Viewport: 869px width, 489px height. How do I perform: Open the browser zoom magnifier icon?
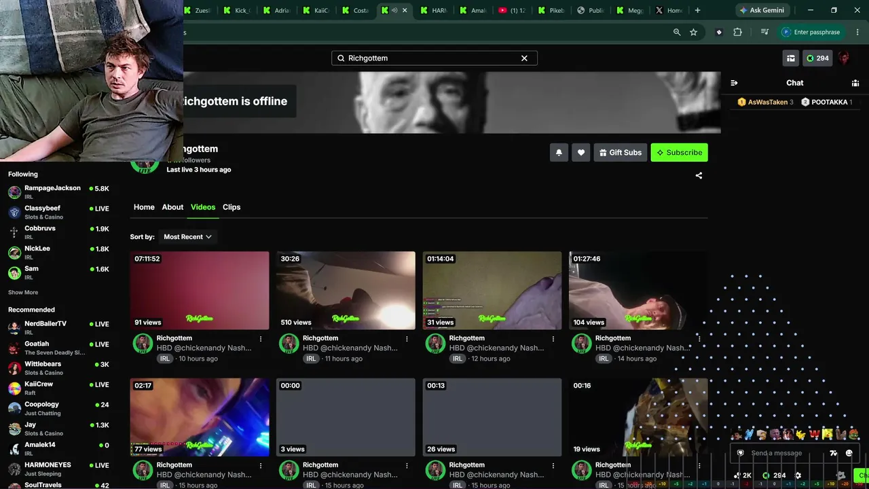677,32
